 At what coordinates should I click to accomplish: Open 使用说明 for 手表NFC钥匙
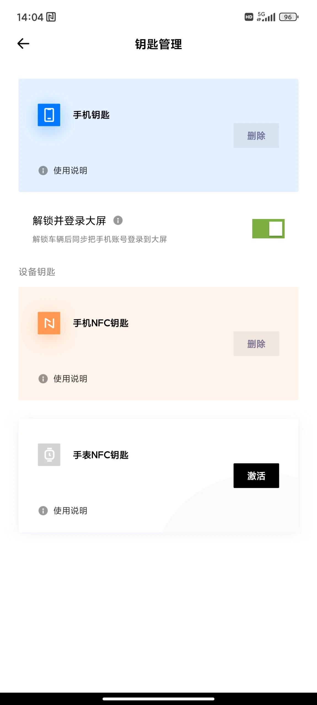coord(70,511)
